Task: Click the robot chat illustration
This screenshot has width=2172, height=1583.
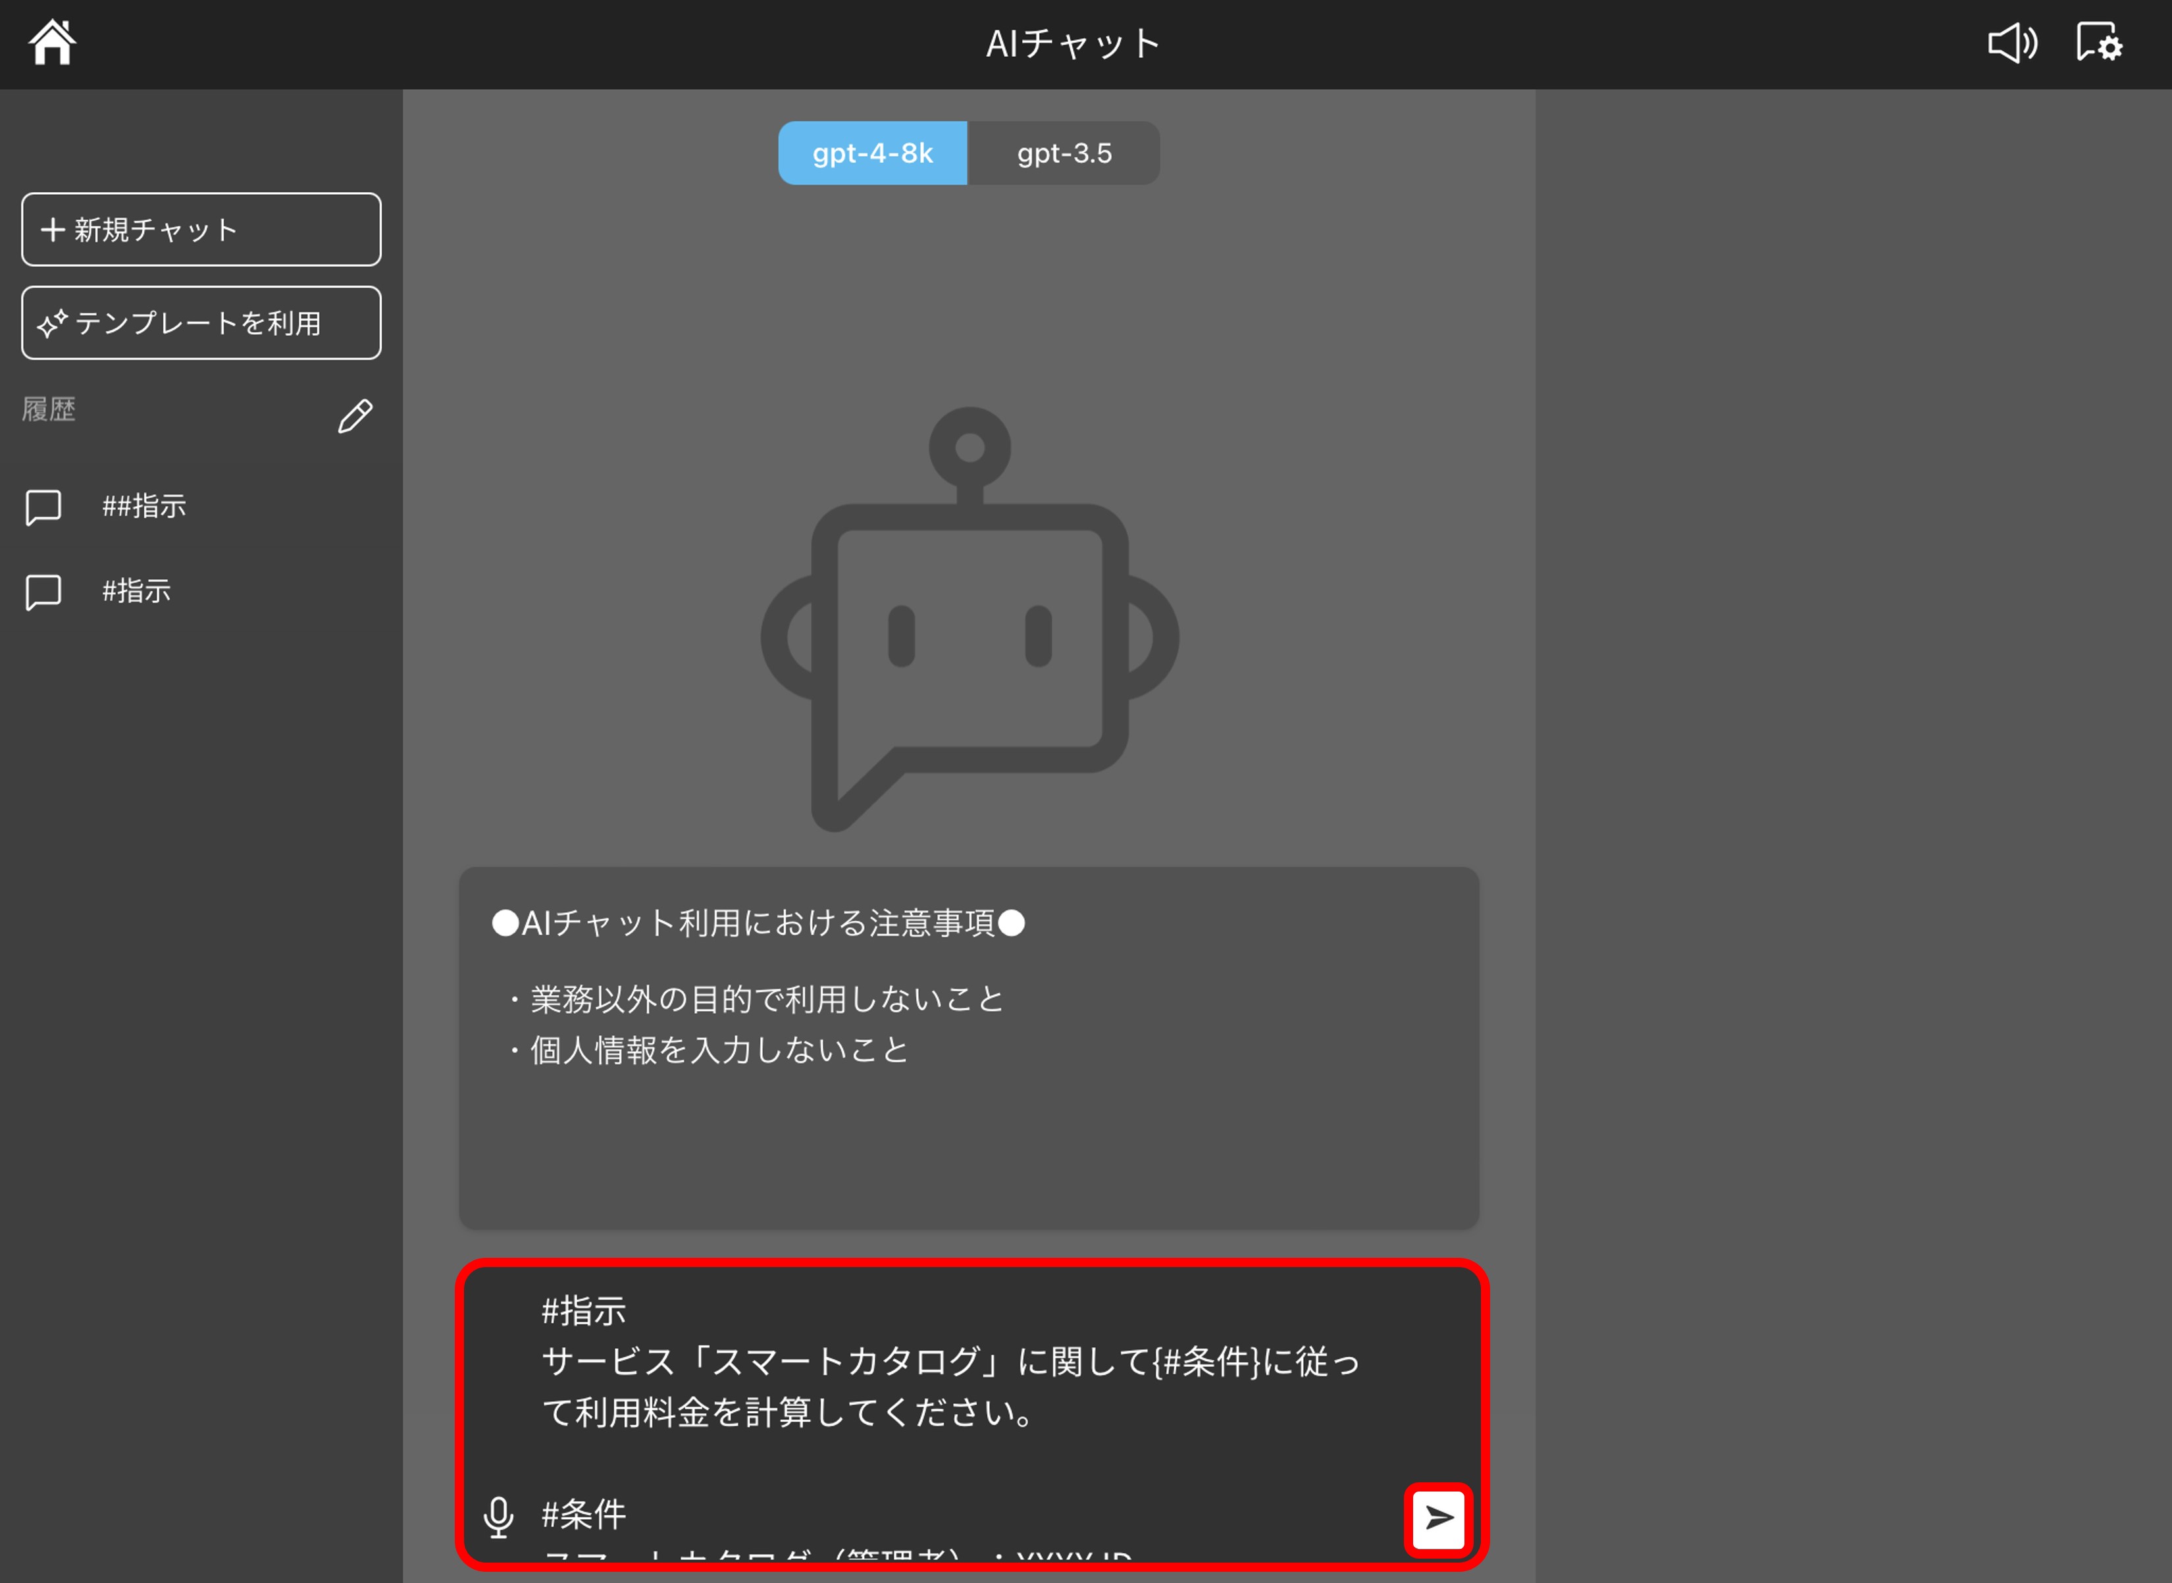Action: pos(969,620)
